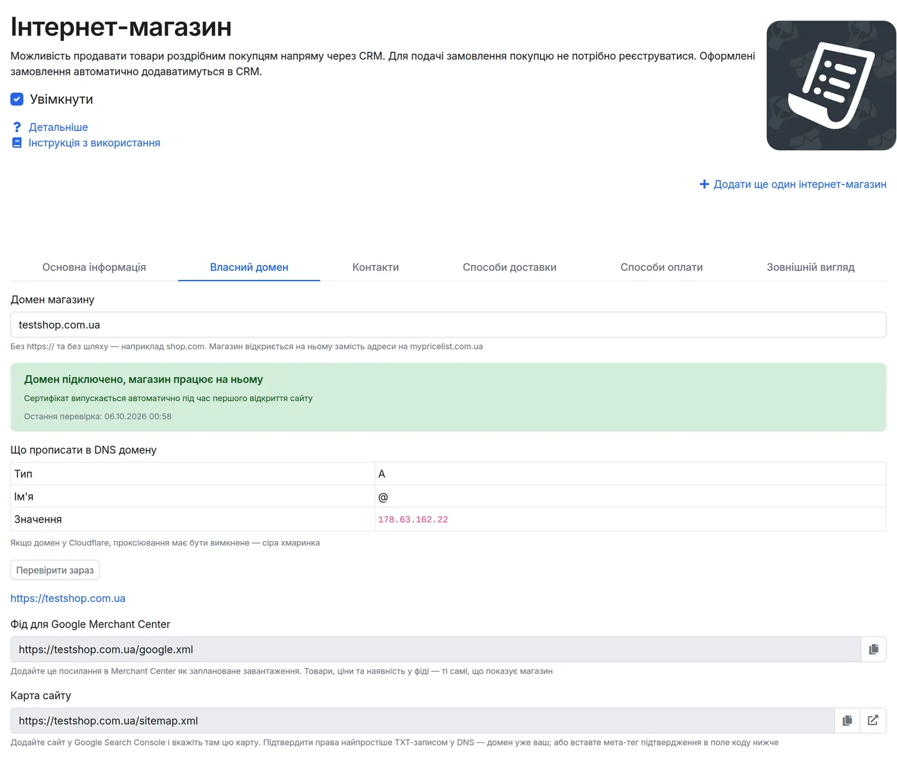Click the @ value in the Ім'я row
897x764 pixels.
pos(383,497)
